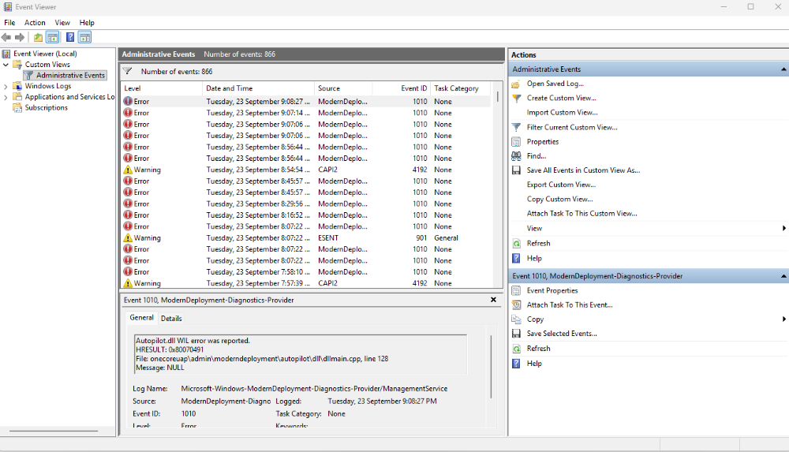Viewport: 789px width, 452px height.
Task: Click Attach Task To This Custom View
Action: (581, 214)
